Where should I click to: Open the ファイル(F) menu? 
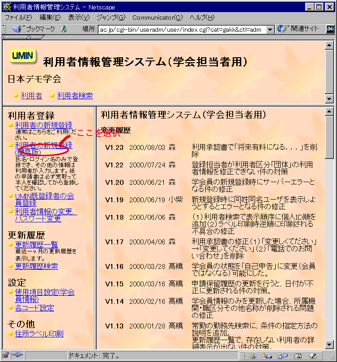click(18, 17)
